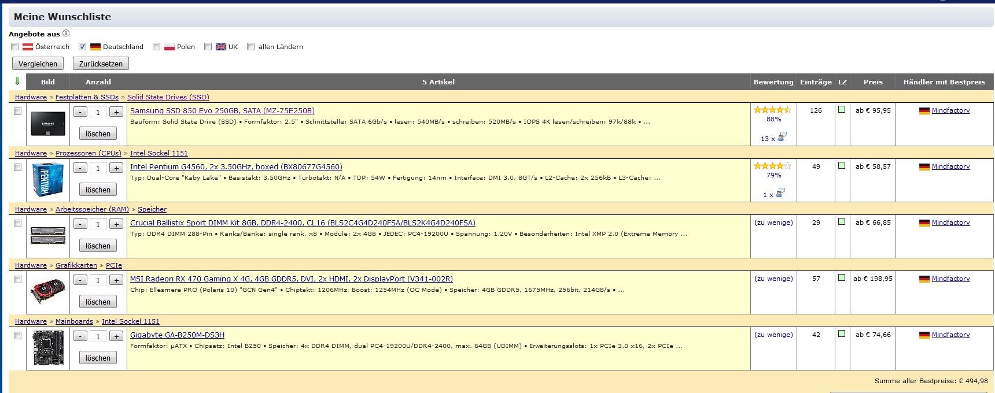
Task: Open Prozessoren (CPUs) breadcrumb link
Action: [89, 153]
